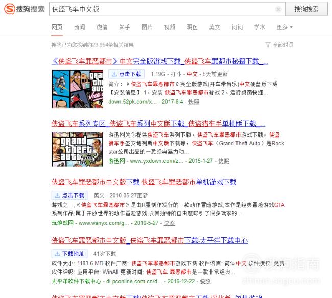The image size is (332, 298).
Task: Open the 玩游戏网 www.wanyx.com URL
Action: (90, 223)
